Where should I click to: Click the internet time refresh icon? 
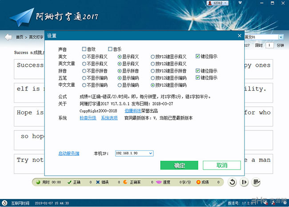(4, 203)
